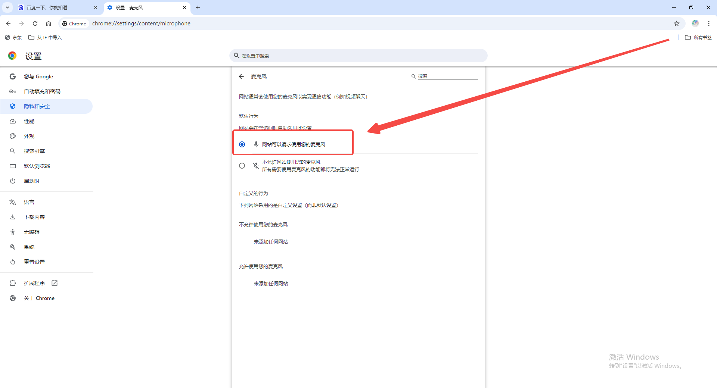Screen dimensions: 717x388
Task: Open 搜索引擎 settings section
Action: pos(47,151)
